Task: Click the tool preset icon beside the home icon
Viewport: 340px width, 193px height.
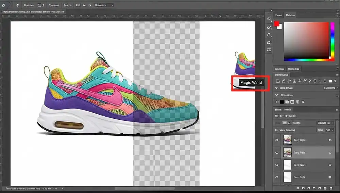Action: 18,5
